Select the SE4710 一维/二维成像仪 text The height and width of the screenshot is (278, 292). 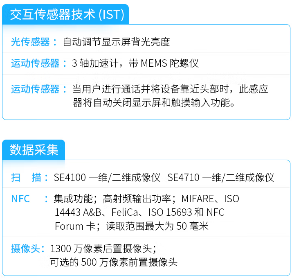tap(221, 177)
